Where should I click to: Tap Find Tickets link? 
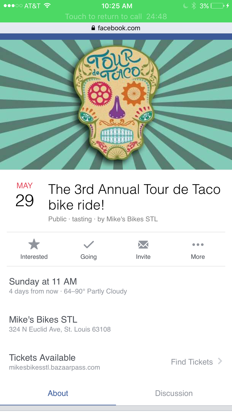coord(192,362)
